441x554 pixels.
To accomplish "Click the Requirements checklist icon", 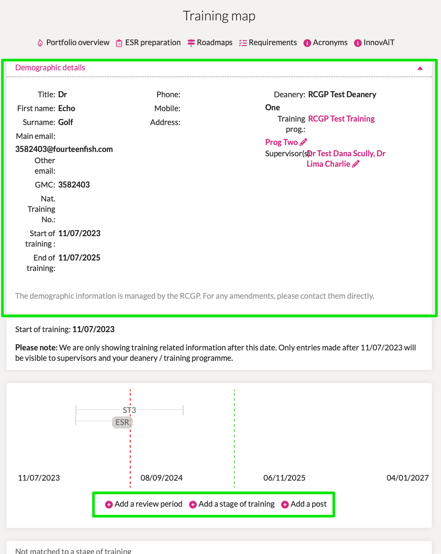I will point(243,43).
